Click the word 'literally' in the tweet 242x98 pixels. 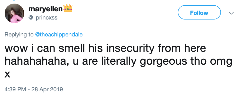tap(119, 62)
